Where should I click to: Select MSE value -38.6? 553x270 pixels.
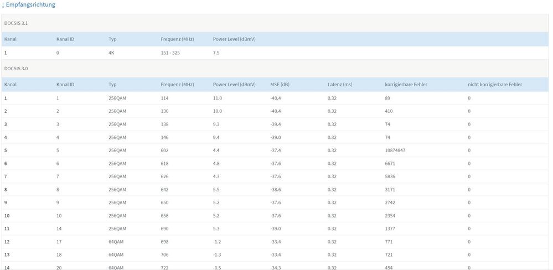click(276, 189)
